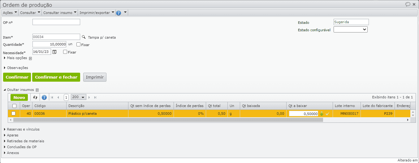419x163 pixels.
Task: Go to last page of insumos grid
Action: (95, 97)
